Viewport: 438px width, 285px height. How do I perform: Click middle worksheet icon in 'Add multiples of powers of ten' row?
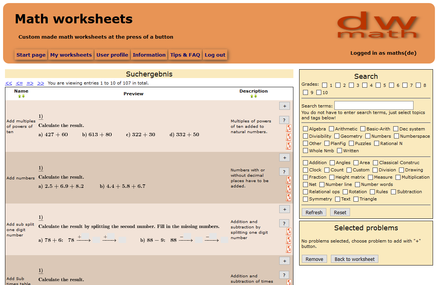point(288,137)
